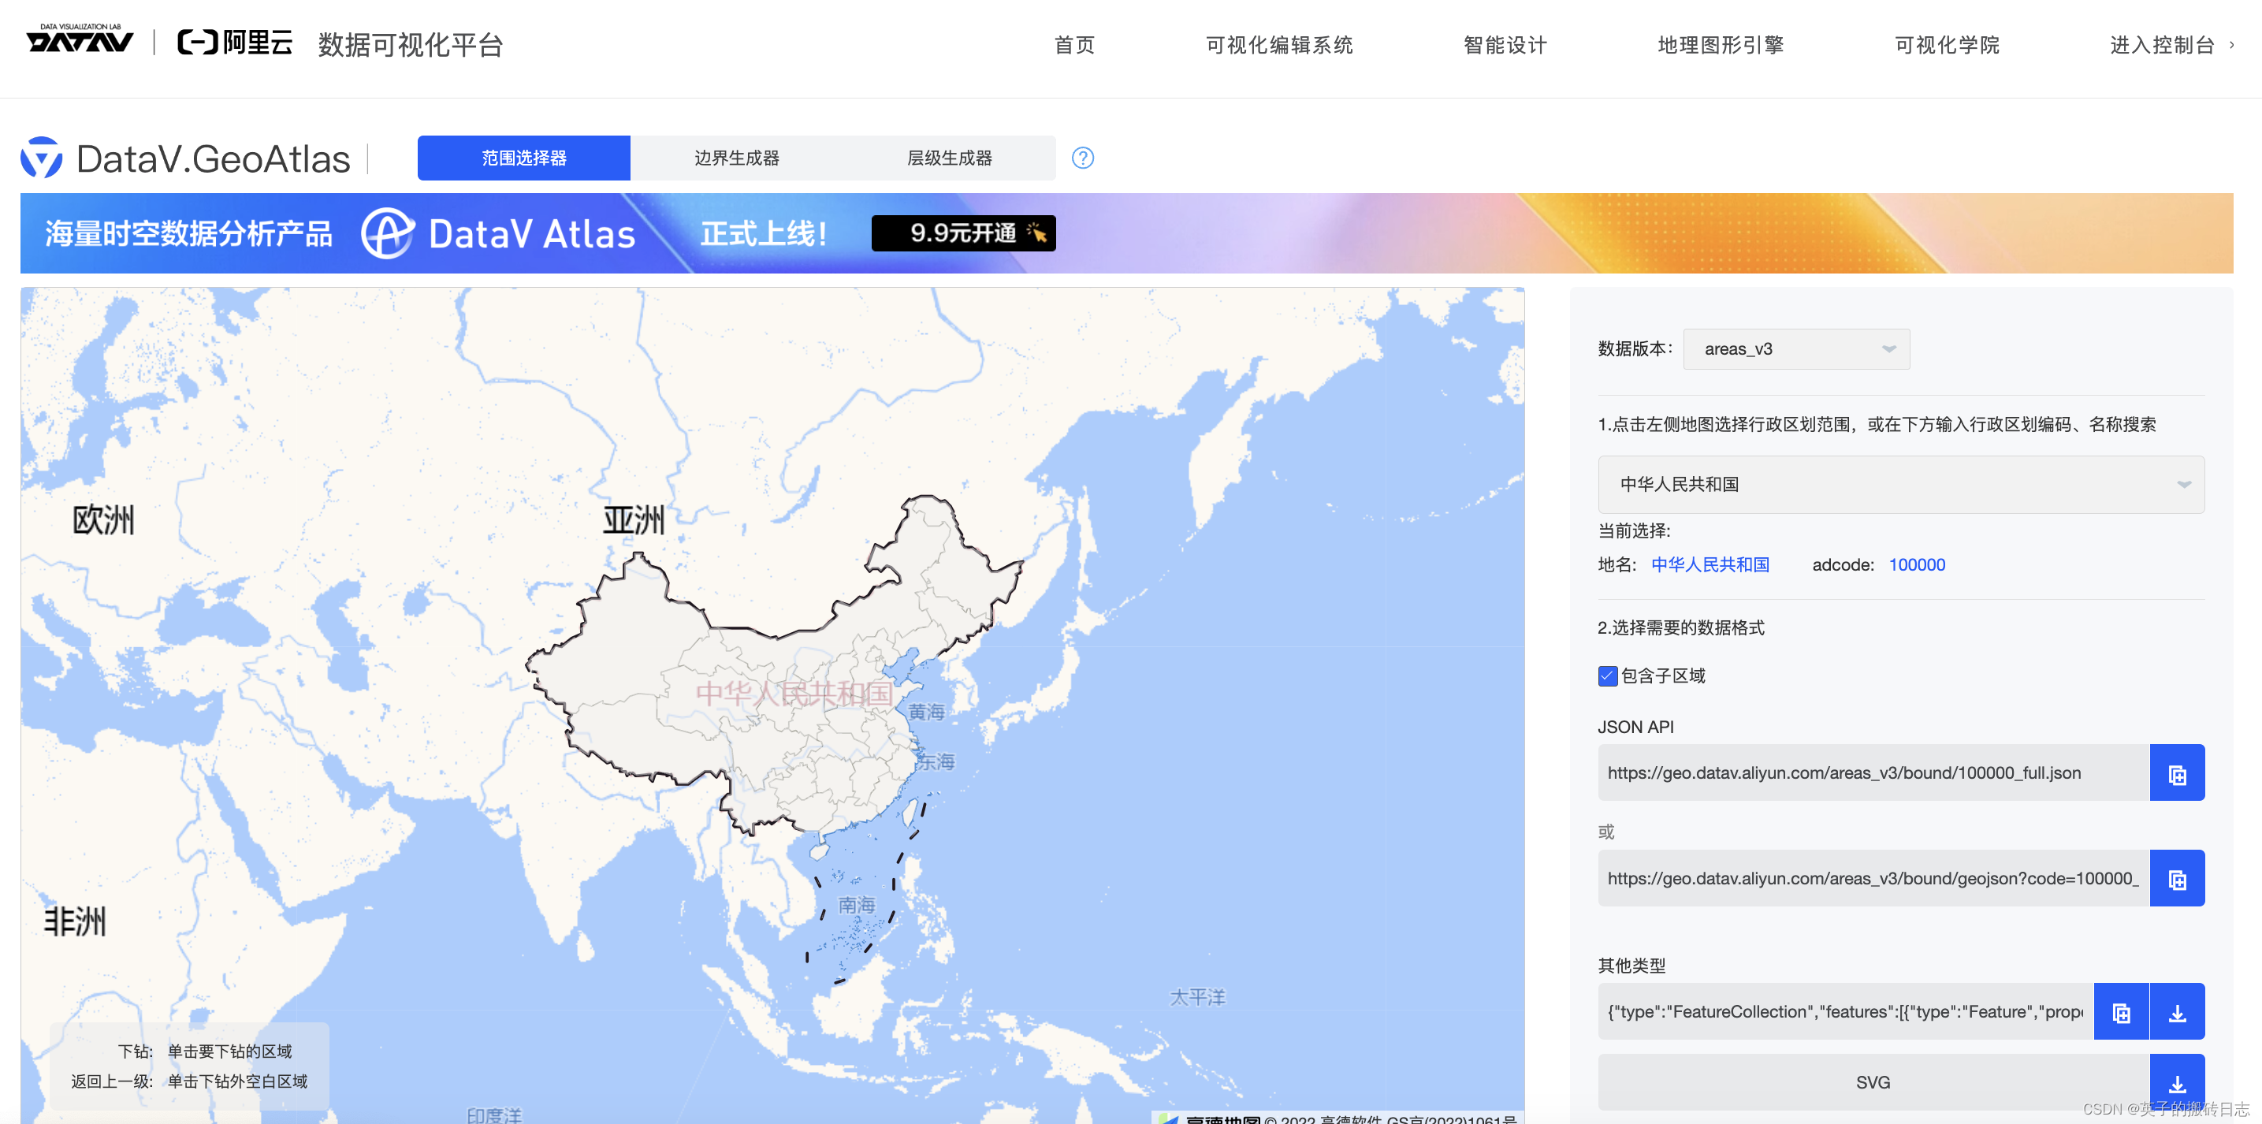Screen dimensions: 2262x1124
Task: Click the 中华人民共和国 place name link
Action: 1710,564
